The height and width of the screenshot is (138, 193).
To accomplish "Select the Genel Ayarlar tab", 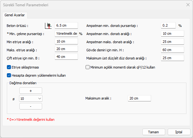I will pyautogui.click(x=15, y=15).
